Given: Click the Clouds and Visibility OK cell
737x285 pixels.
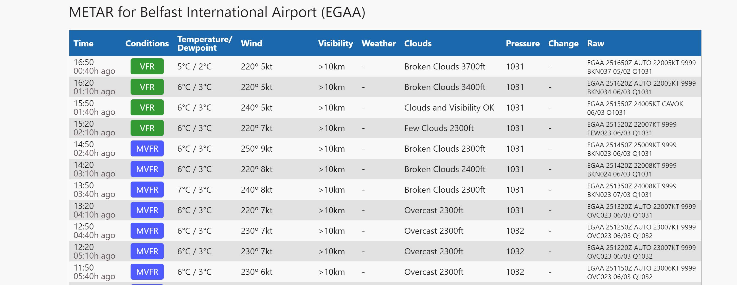Looking at the screenshot, I should 449,108.
